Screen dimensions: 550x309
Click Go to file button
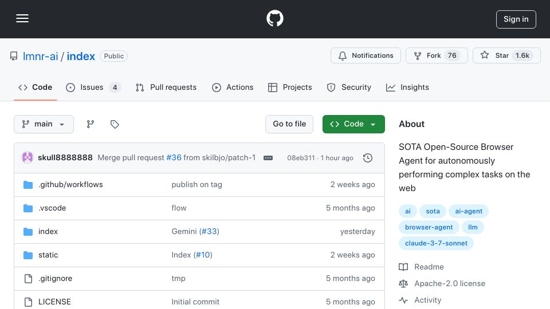click(289, 124)
